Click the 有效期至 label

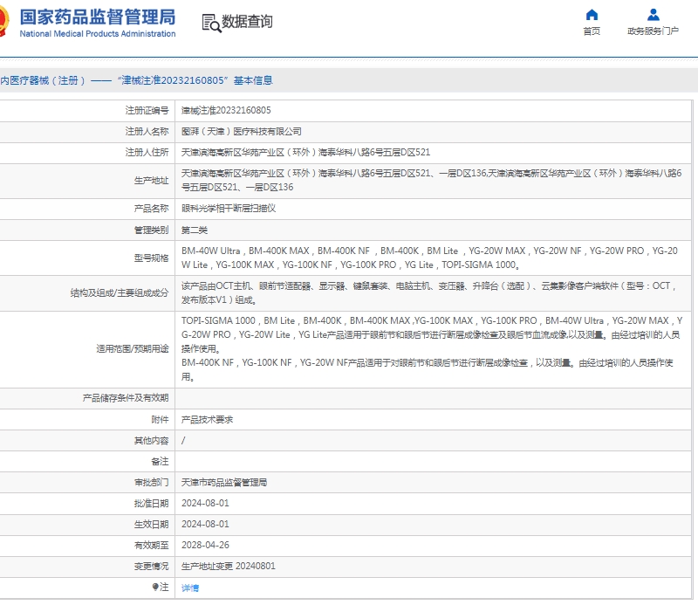click(151, 546)
